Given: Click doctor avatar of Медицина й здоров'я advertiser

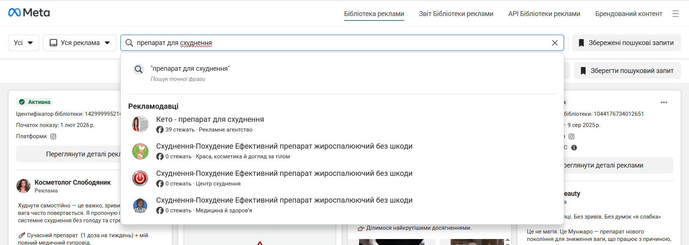Looking at the screenshot, I should pos(140,205).
